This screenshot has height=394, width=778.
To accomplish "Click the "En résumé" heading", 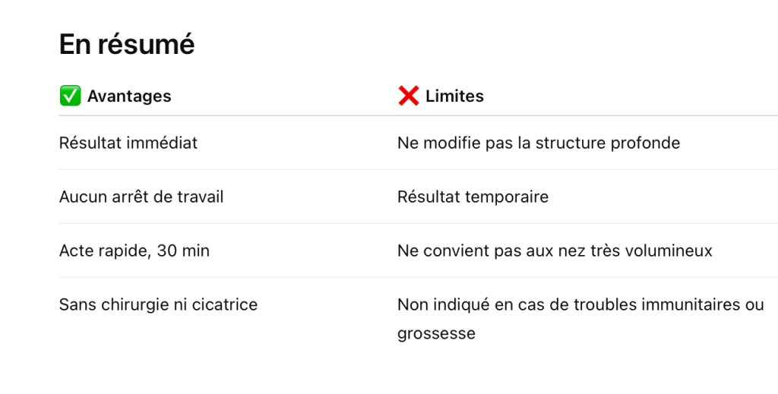I will click(x=127, y=45).
